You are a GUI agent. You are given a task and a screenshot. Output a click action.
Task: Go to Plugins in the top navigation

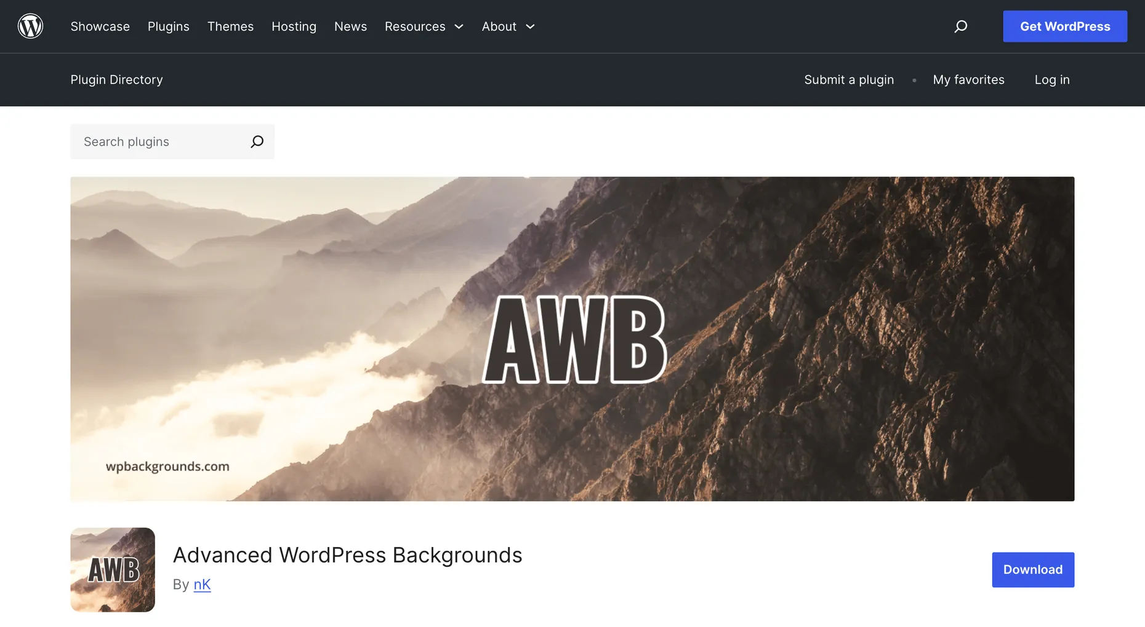click(x=169, y=26)
